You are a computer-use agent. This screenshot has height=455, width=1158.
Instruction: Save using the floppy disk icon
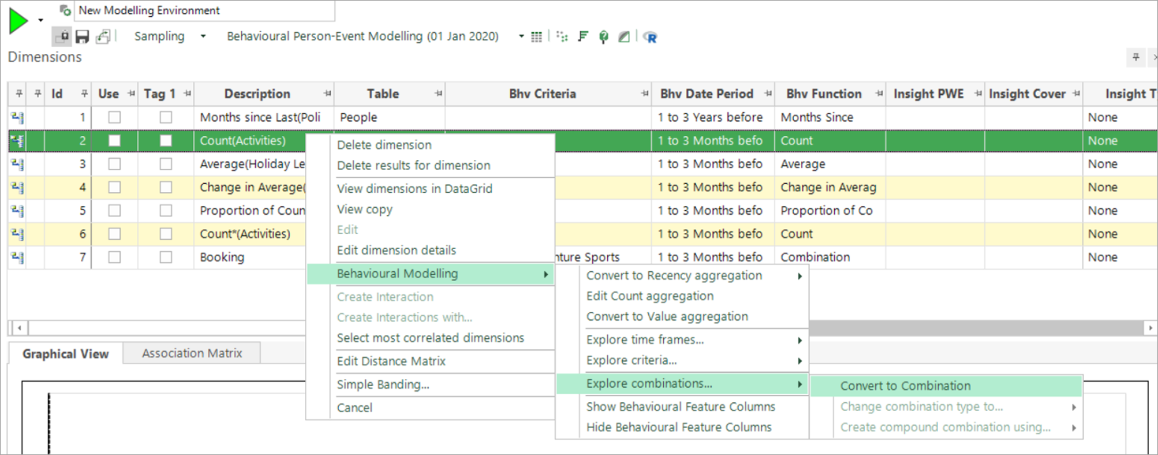point(82,37)
